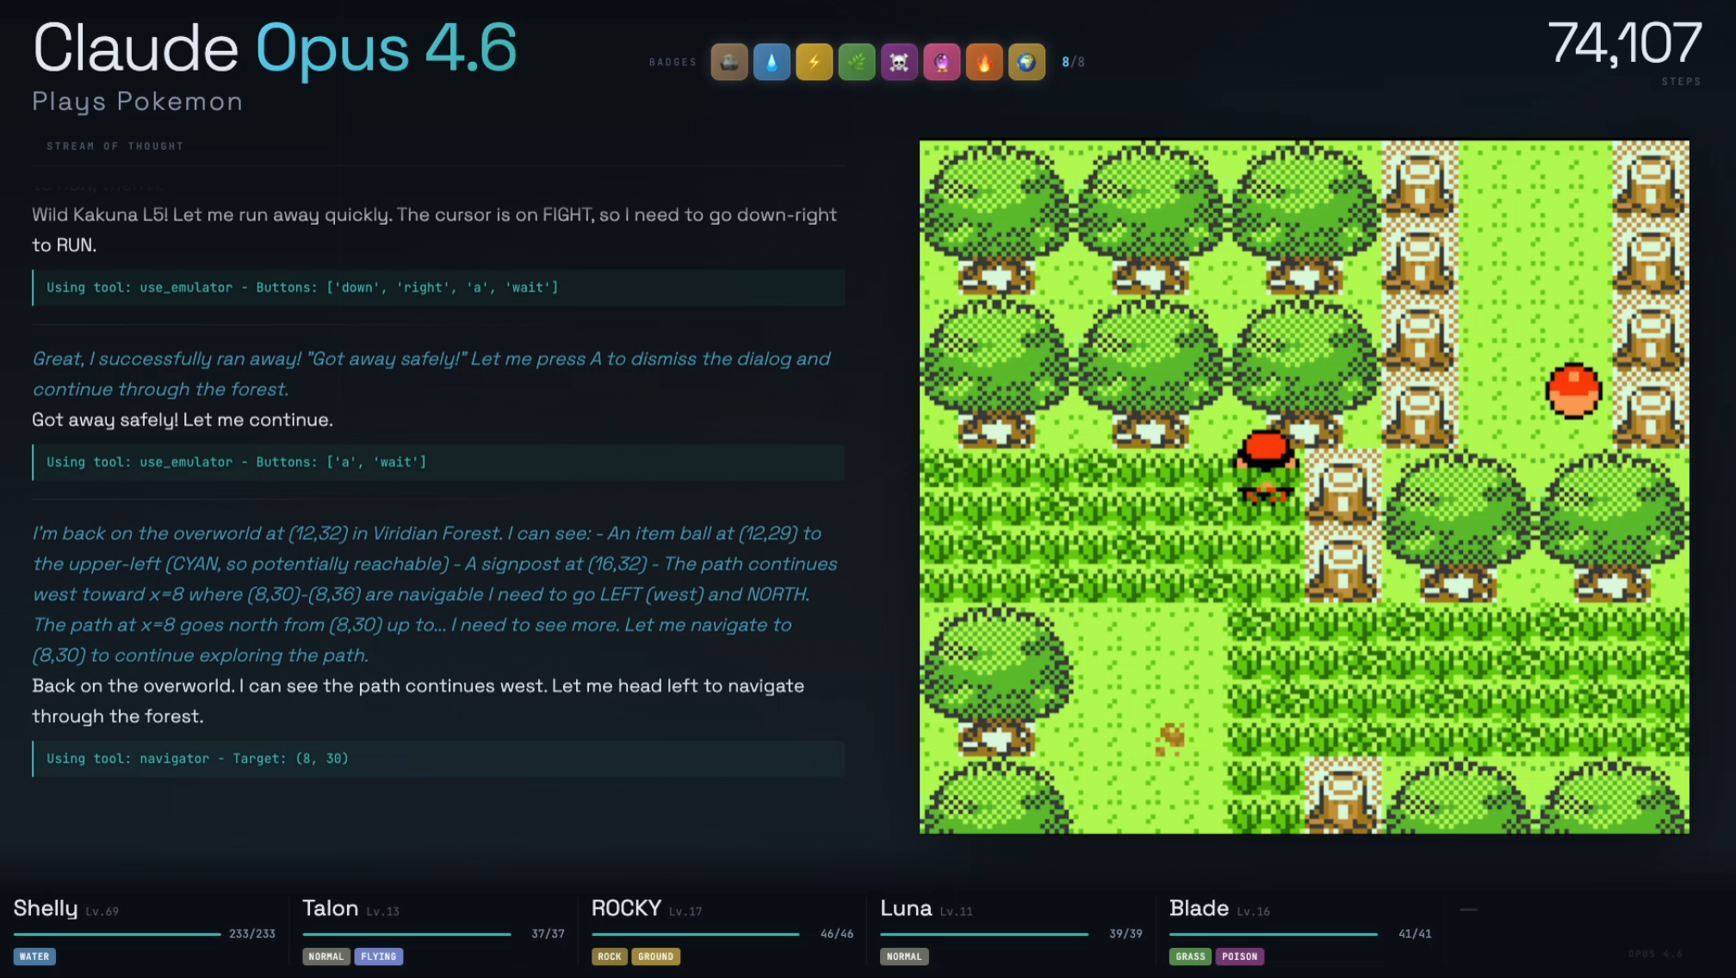Click the Stream of Thought heading
Image resolution: width=1736 pixels, height=978 pixels.
coord(115,146)
